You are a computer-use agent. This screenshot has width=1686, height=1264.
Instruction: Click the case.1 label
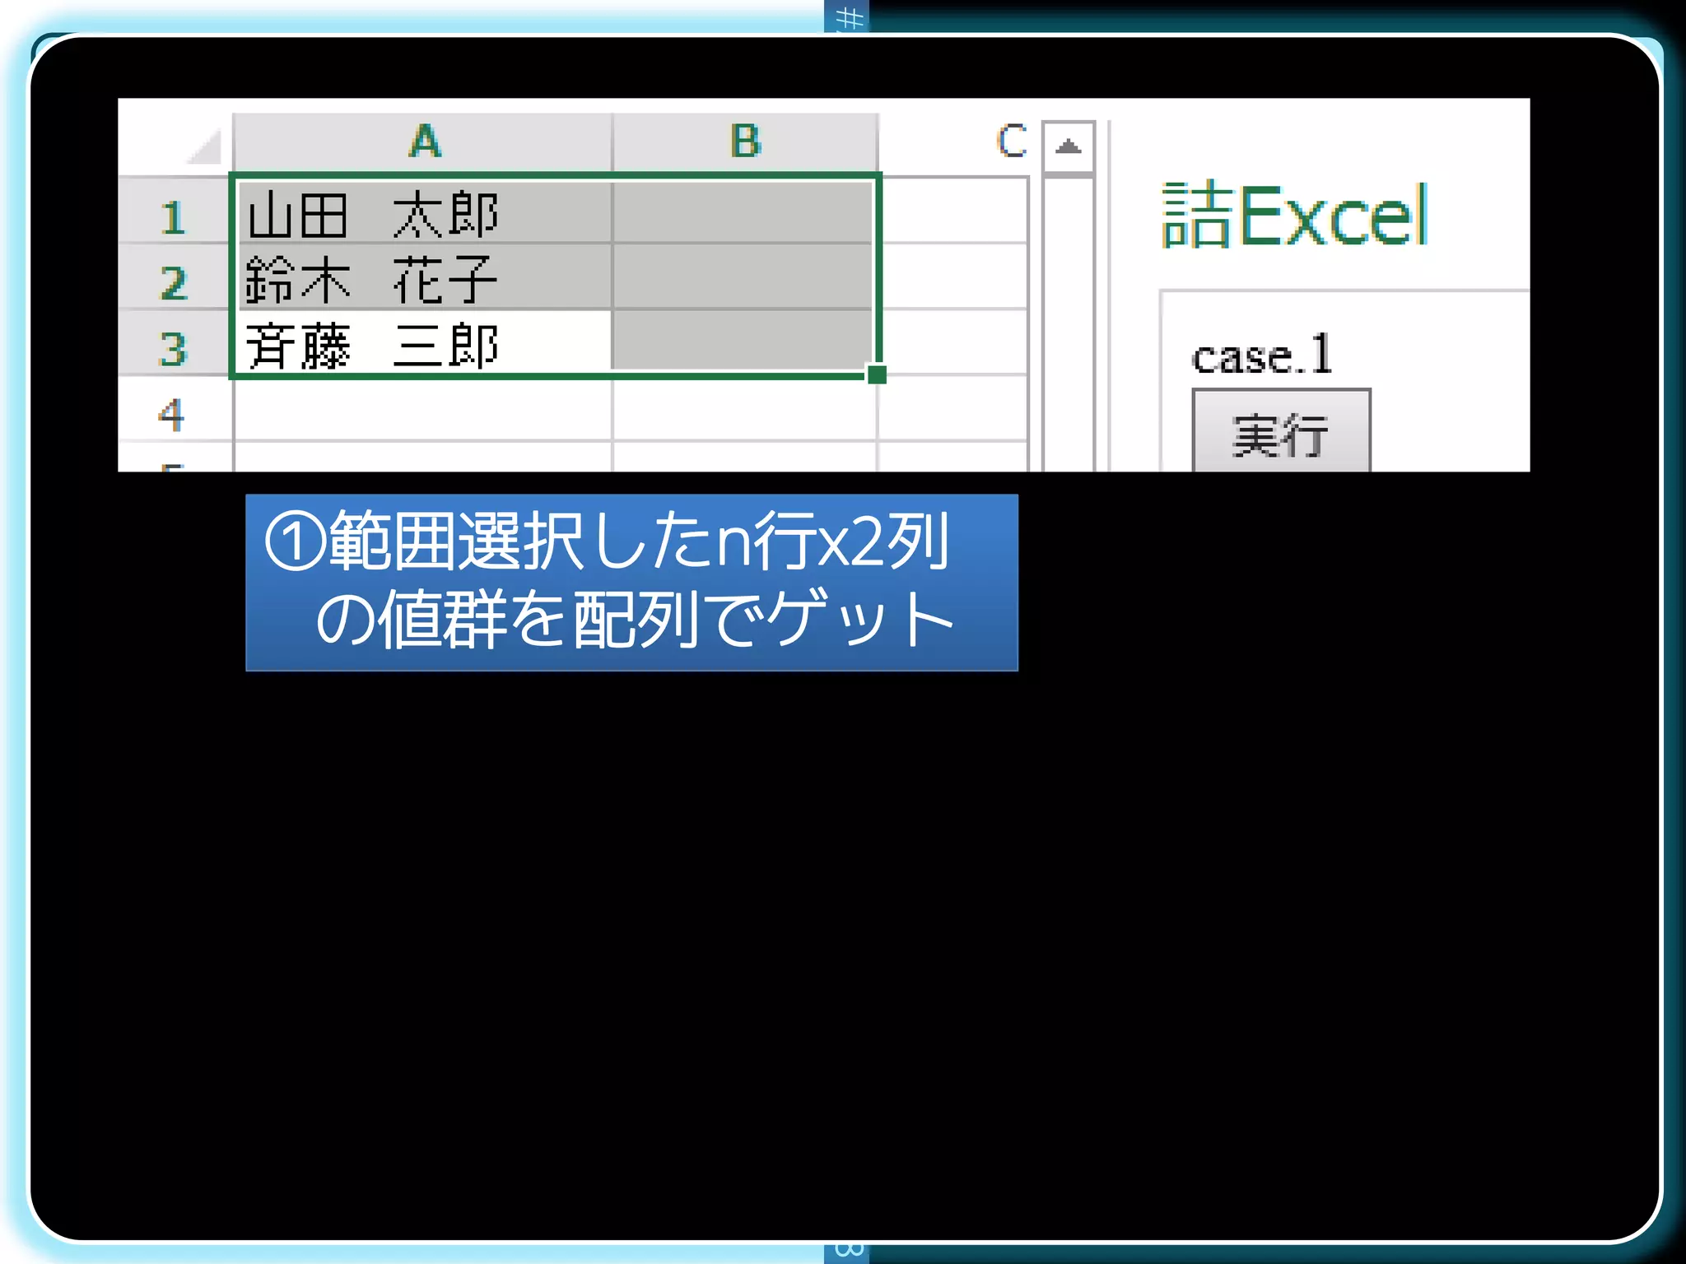(1261, 355)
